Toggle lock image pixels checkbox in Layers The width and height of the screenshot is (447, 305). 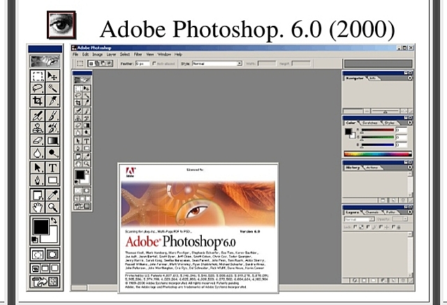pyautogui.click(x=368, y=227)
